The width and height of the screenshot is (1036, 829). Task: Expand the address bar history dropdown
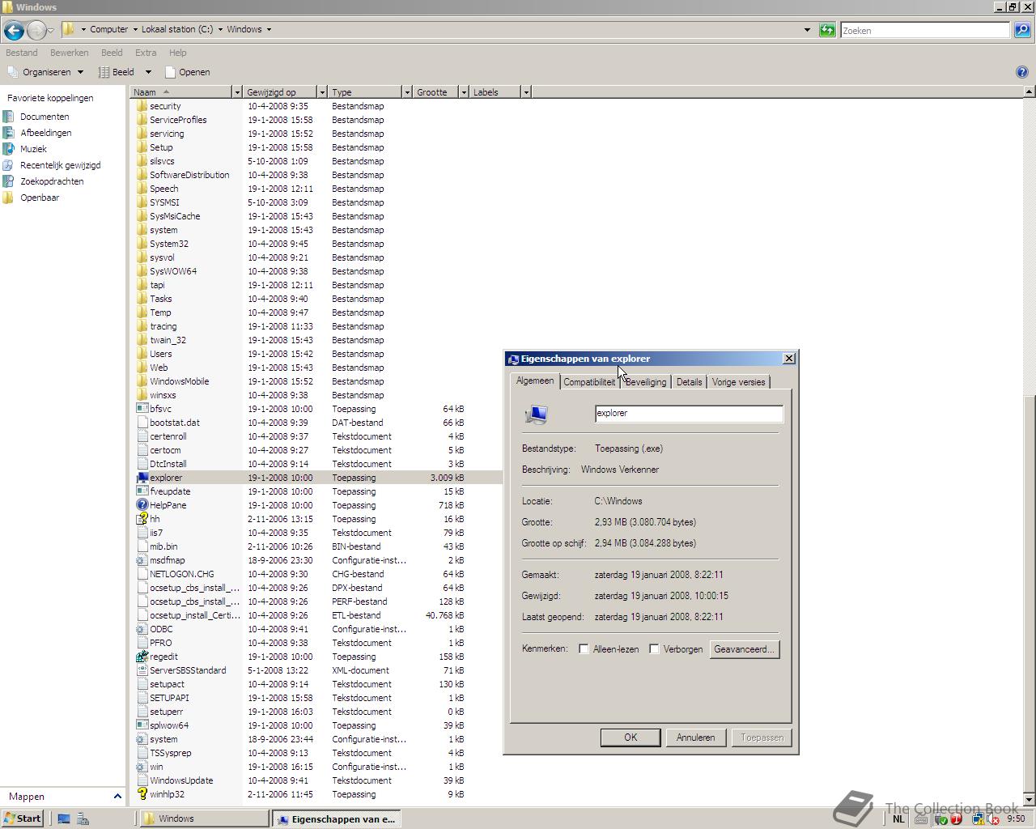click(x=806, y=30)
